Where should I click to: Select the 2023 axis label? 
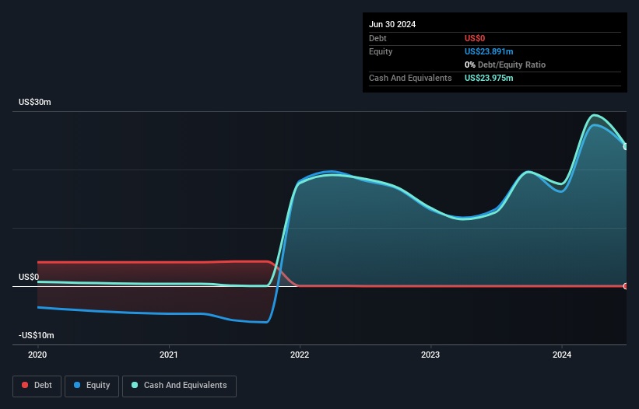[430, 355]
